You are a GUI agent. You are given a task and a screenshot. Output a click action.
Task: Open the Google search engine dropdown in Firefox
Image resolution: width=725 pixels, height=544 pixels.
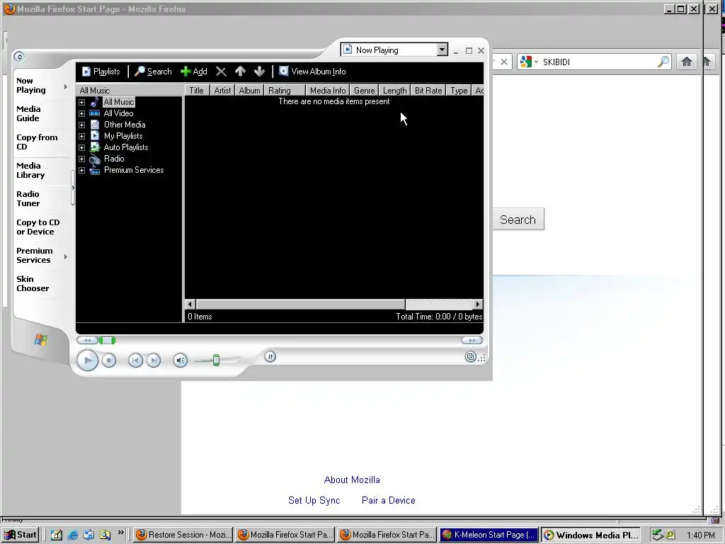pos(529,62)
